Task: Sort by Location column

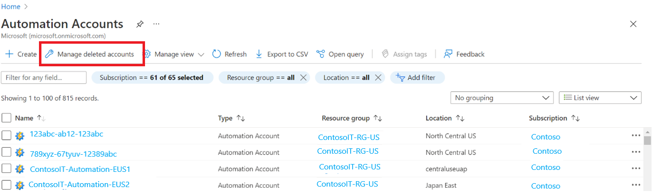Action: coord(445,118)
